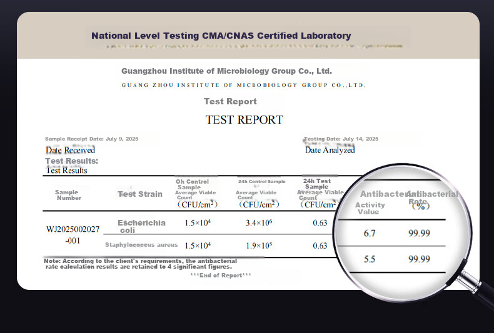
Task: Click '99.99' in the 5.5 row
Action: coord(420,259)
